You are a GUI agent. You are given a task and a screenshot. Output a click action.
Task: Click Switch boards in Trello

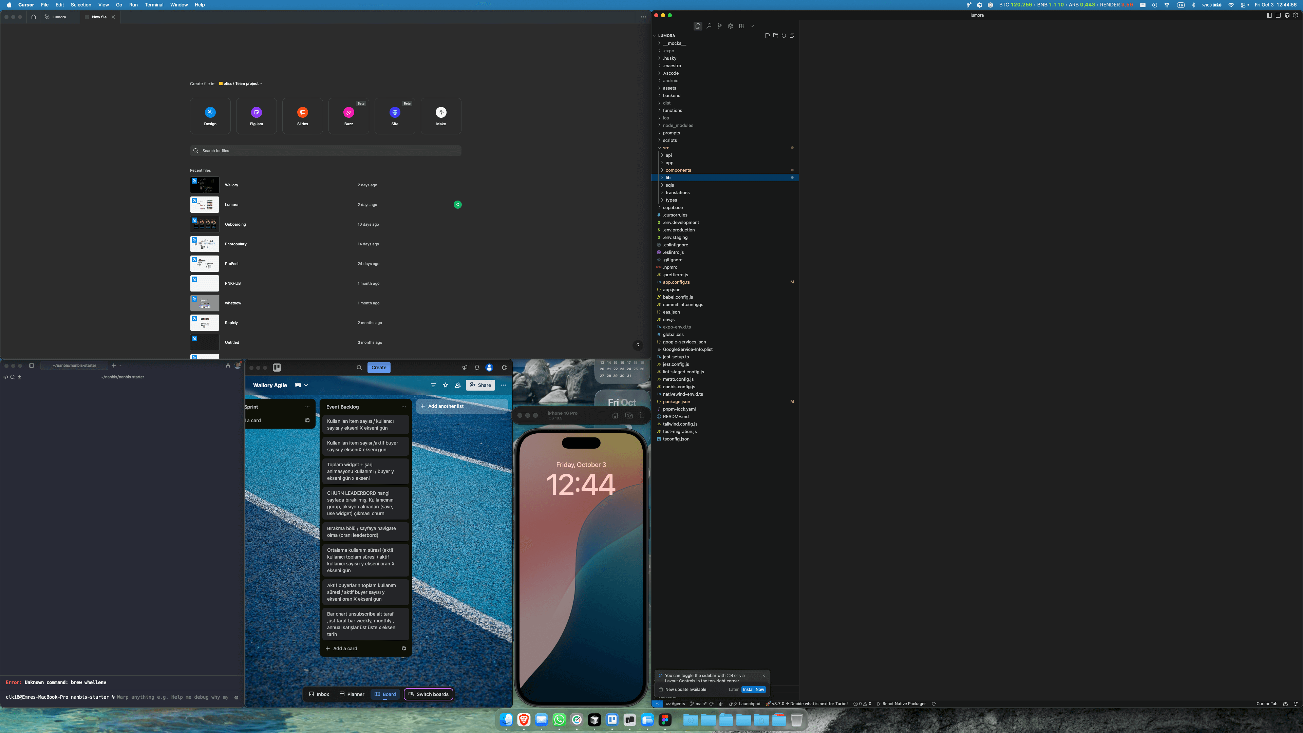click(x=429, y=694)
